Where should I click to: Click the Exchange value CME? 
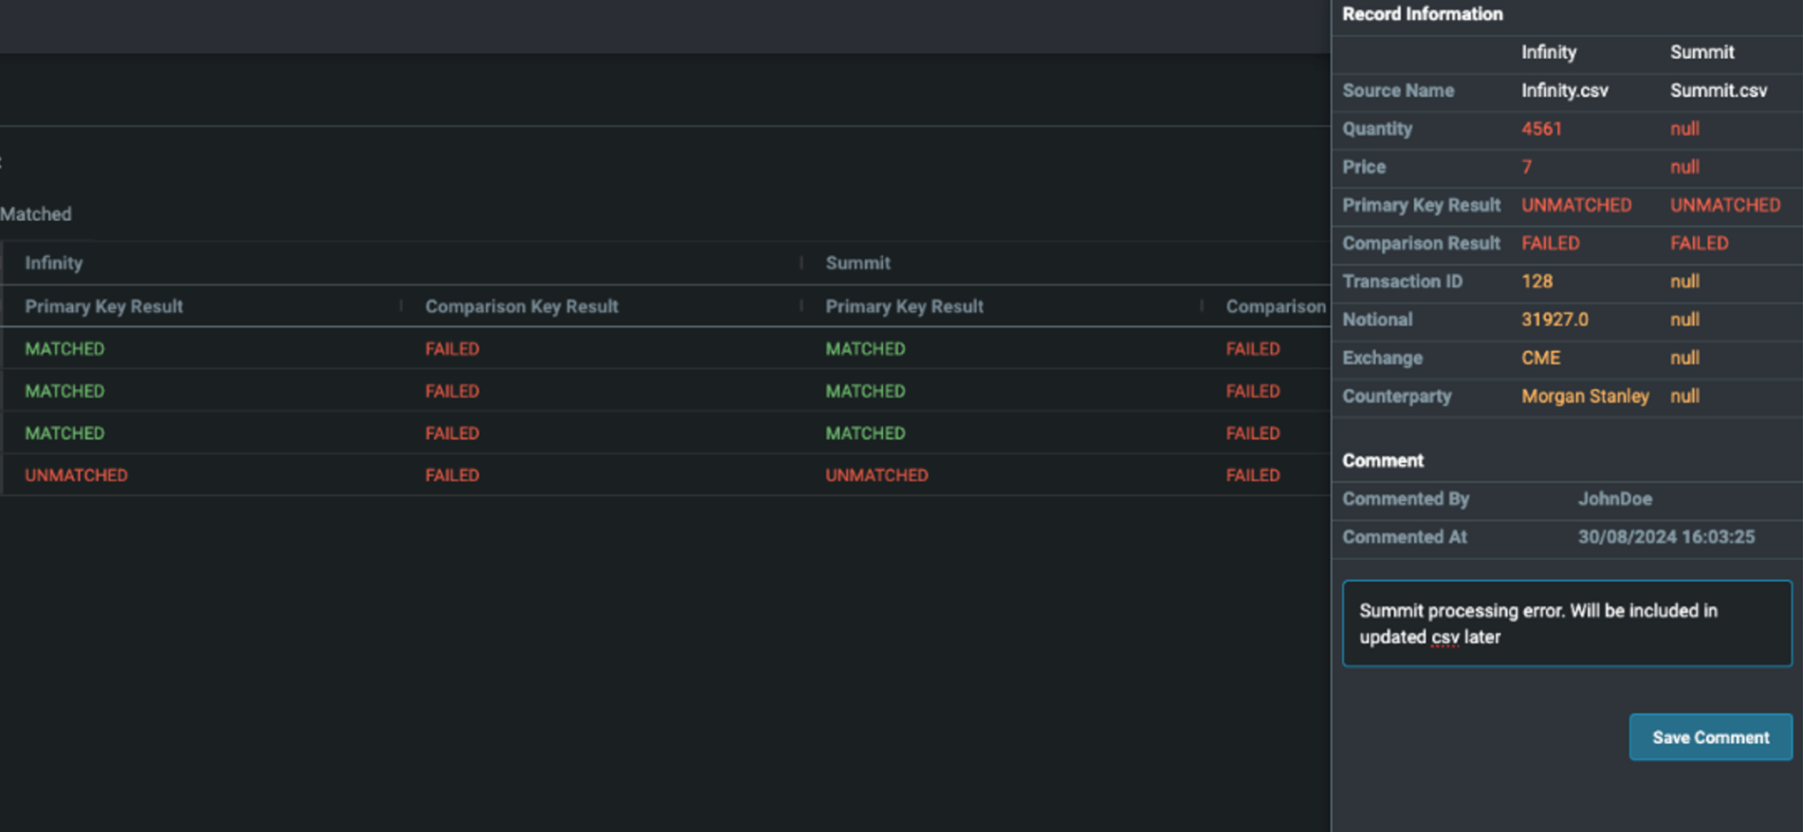click(1540, 357)
